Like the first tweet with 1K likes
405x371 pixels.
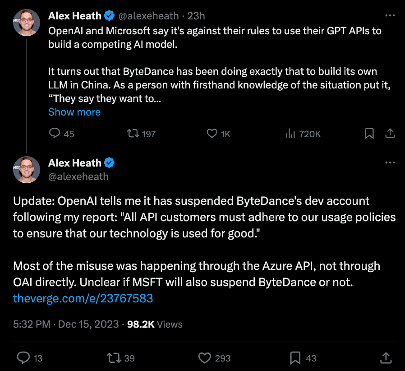(x=212, y=134)
